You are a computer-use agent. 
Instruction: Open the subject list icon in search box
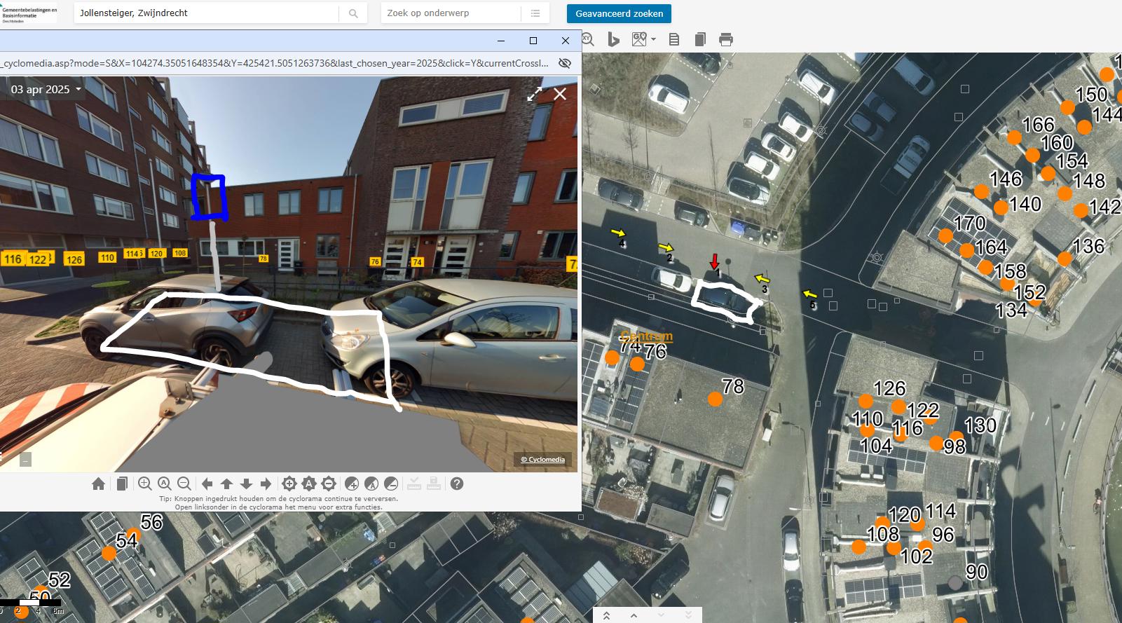pyautogui.click(x=535, y=13)
